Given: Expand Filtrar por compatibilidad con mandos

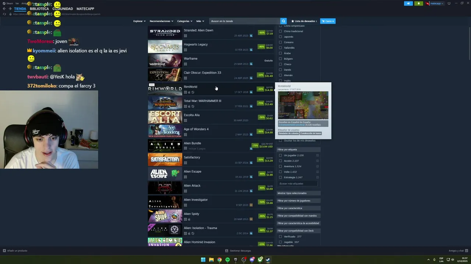Looking at the screenshot, I should point(298,216).
